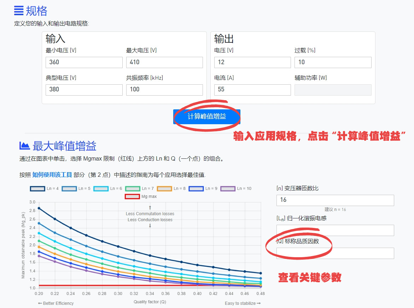Click the 计算峰值增益 button
Screen dimensions: 414x308
click(207, 116)
